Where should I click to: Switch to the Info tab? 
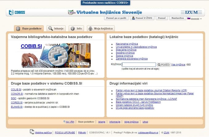[x=76, y=29]
